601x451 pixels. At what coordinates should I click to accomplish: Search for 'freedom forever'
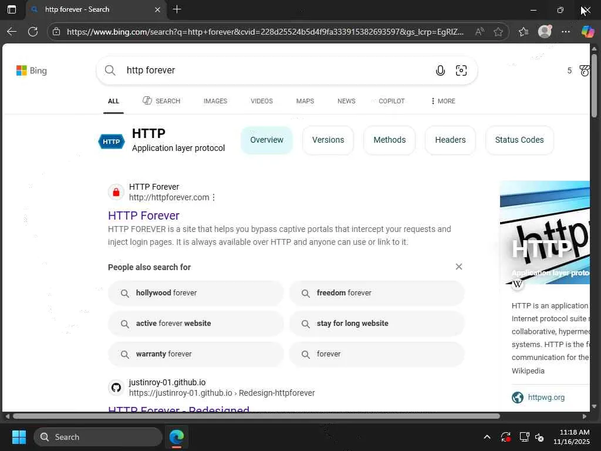click(377, 293)
